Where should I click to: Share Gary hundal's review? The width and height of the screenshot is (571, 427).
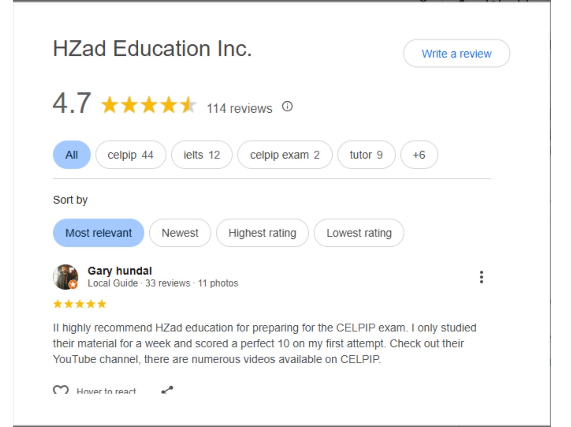167,390
